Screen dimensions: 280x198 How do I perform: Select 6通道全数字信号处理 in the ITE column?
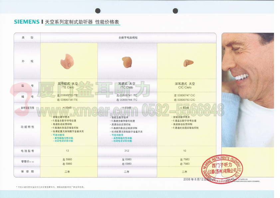[64, 120]
